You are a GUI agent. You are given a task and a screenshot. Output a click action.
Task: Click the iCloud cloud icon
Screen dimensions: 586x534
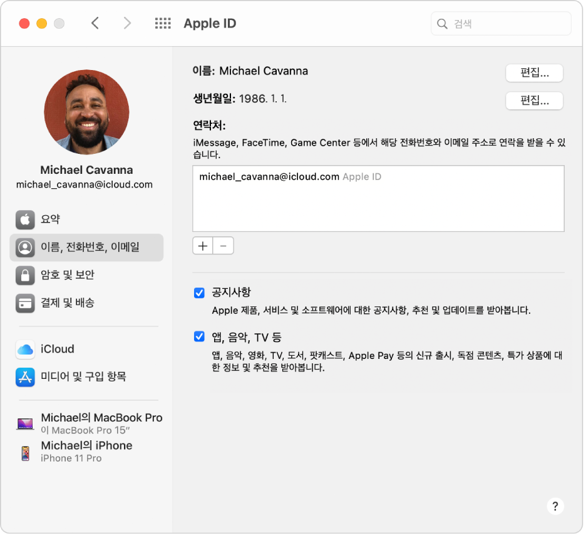[25, 350]
